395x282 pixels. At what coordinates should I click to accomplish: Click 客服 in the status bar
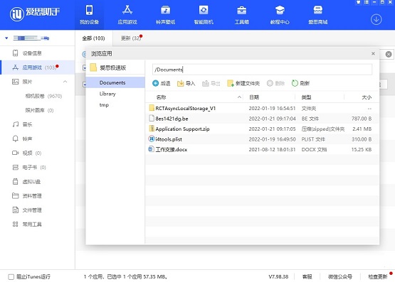tap(307, 277)
